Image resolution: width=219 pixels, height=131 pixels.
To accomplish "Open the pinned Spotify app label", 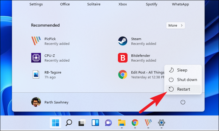I will pyautogui.click(x=152, y=4).
